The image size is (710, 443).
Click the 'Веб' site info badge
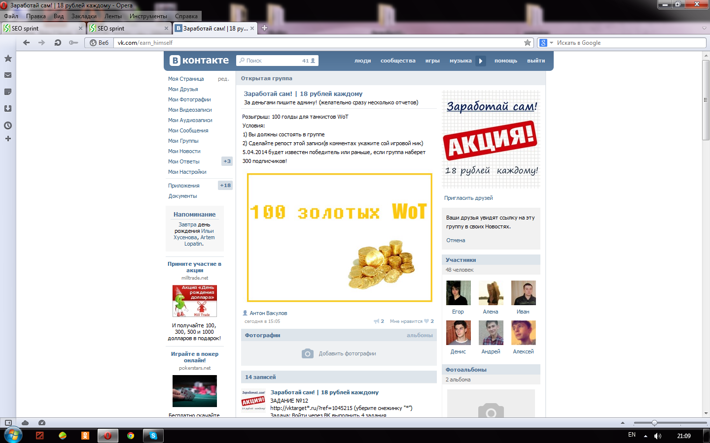tap(99, 43)
